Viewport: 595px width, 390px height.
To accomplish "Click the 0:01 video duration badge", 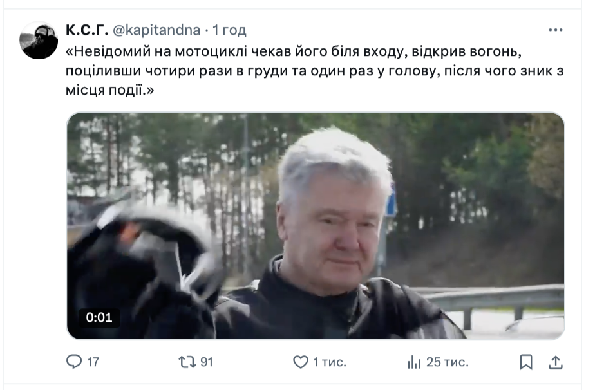I will 99,317.
